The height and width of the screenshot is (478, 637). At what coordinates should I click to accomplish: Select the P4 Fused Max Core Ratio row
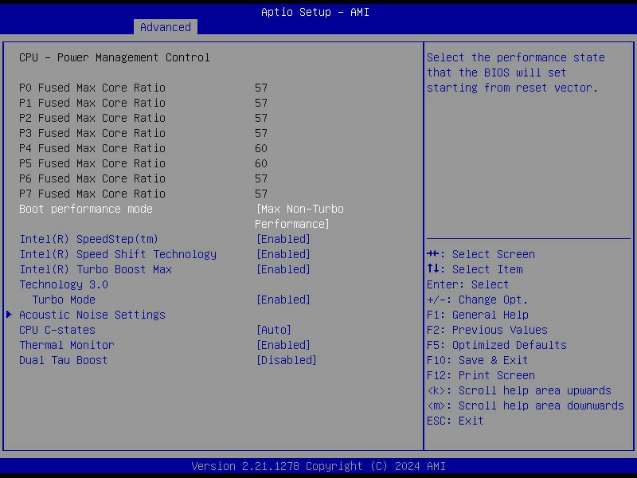[x=92, y=148]
